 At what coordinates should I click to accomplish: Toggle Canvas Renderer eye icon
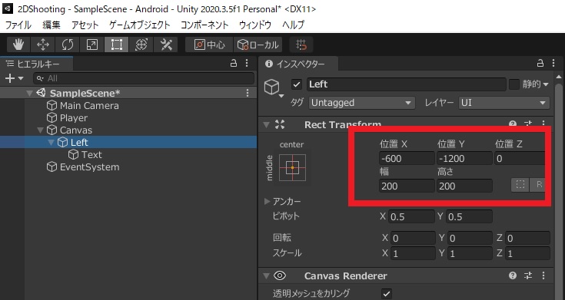(x=280, y=276)
